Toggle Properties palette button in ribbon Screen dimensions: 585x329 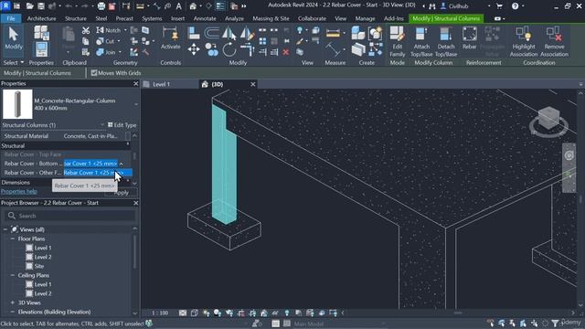pyautogui.click(x=41, y=49)
